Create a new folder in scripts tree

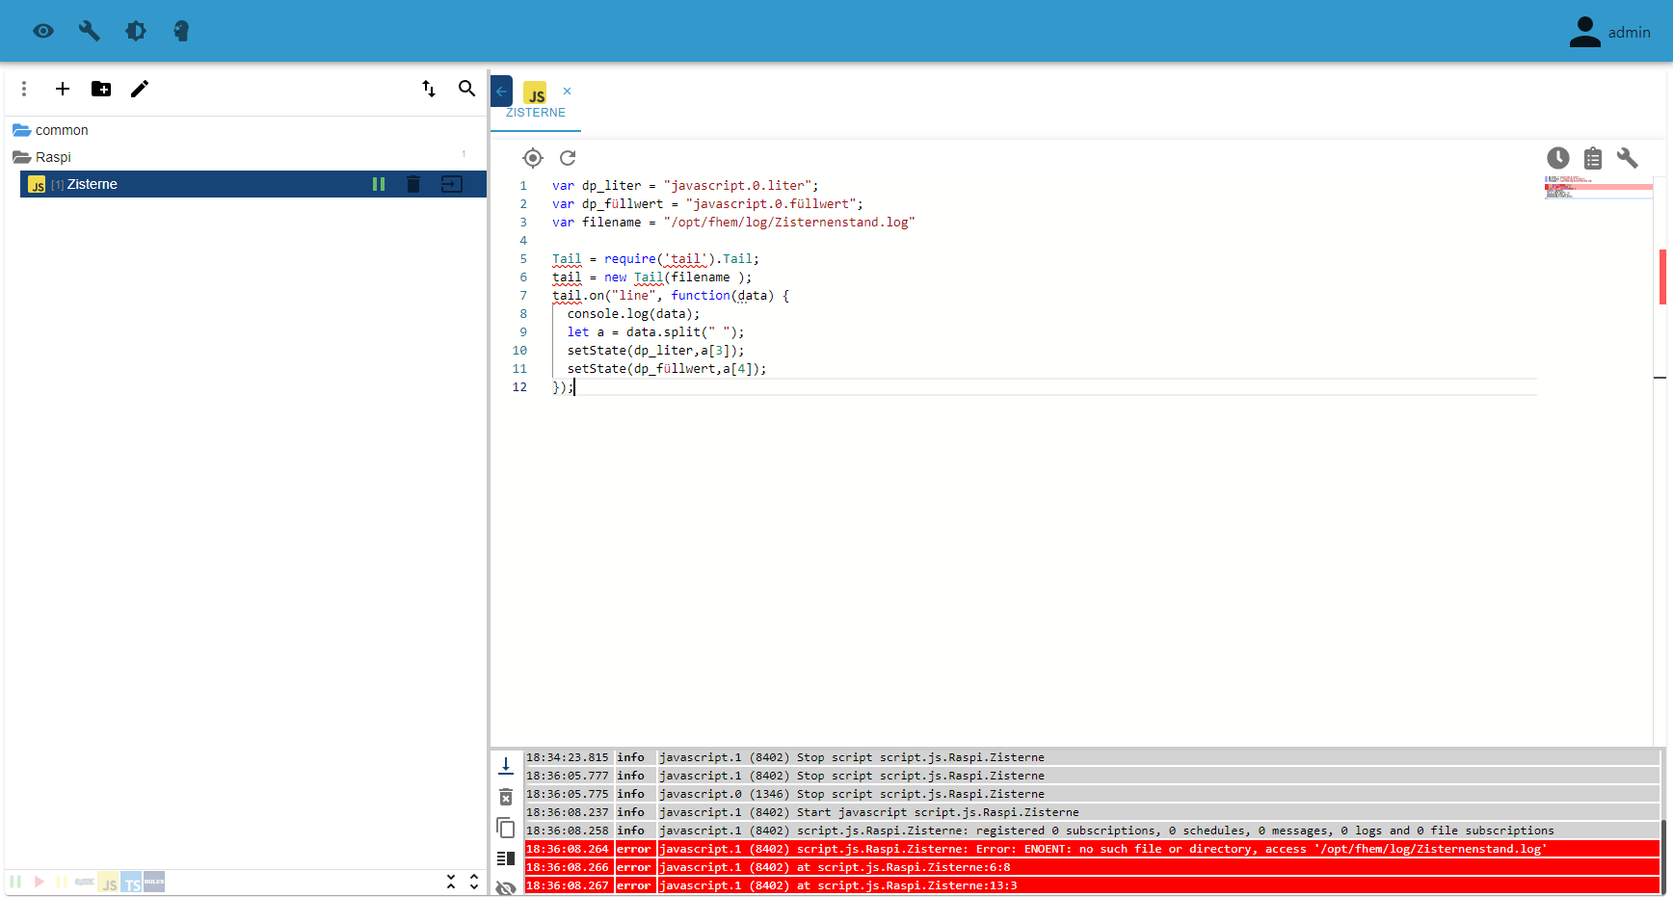coord(101,89)
